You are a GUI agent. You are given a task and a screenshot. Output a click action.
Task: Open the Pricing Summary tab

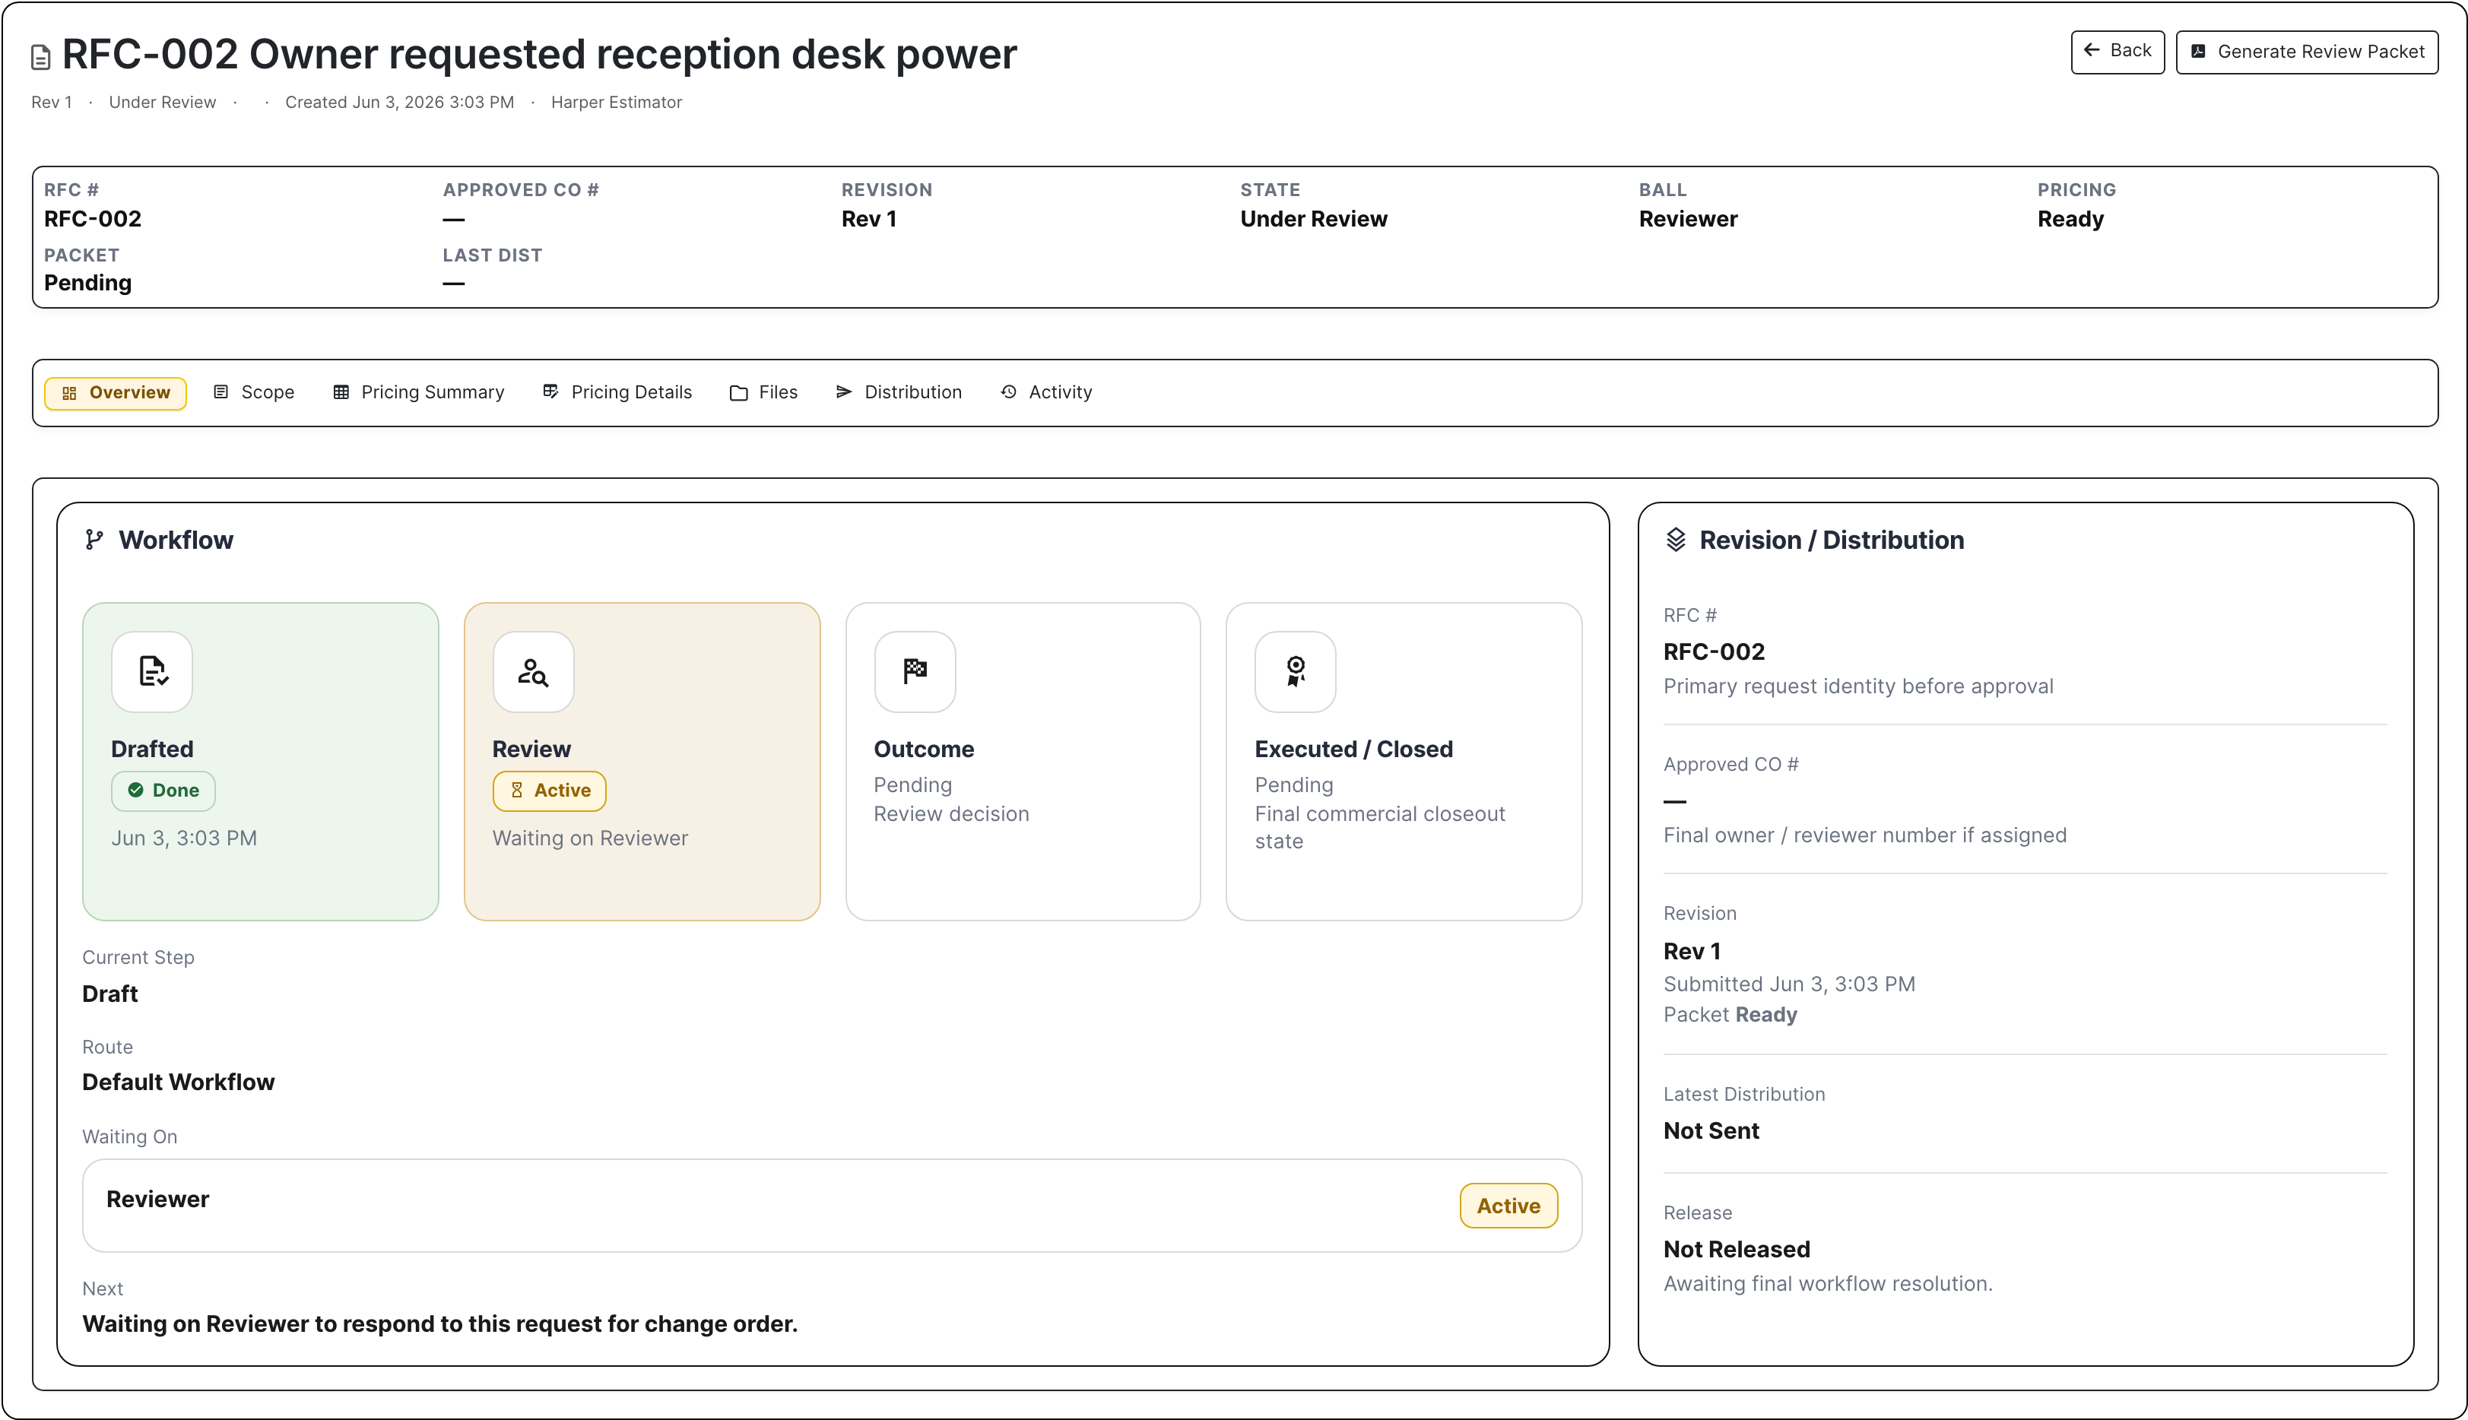point(418,392)
